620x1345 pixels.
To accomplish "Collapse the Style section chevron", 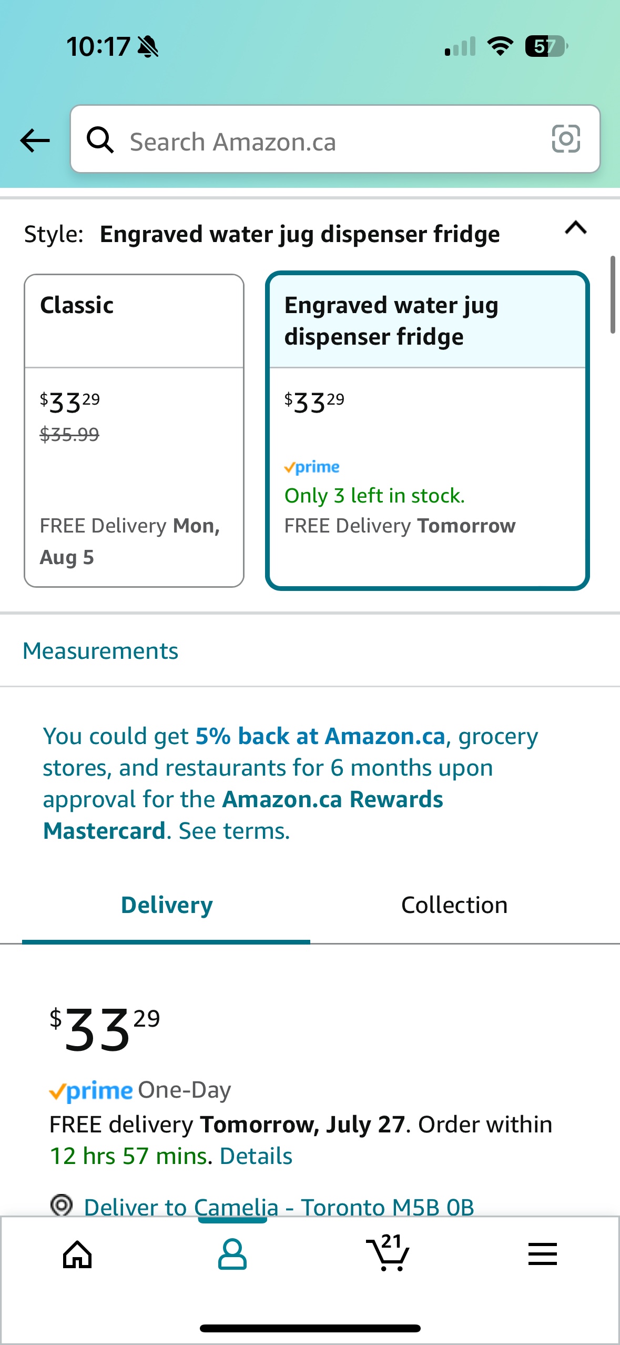I will tap(576, 228).
